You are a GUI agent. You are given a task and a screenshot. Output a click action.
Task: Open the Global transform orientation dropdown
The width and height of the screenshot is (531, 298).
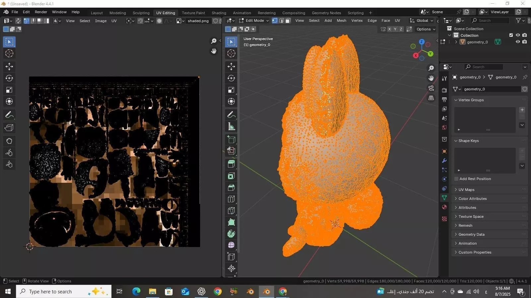(x=422, y=21)
